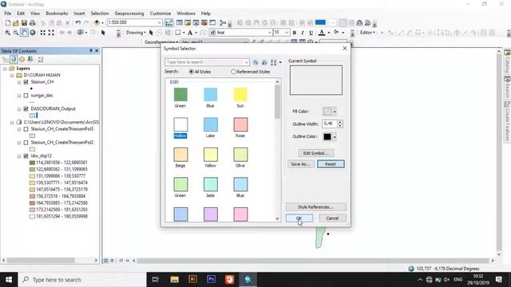The image size is (511, 287).
Task: Open the ArcToolbox window icon
Action: tap(204, 23)
